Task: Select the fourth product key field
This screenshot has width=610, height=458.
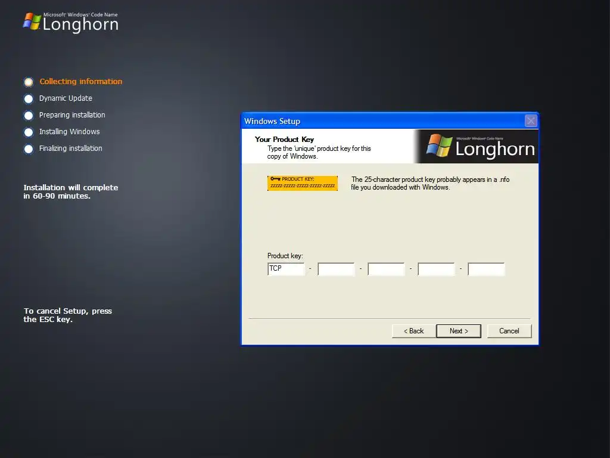Action: coord(436,269)
